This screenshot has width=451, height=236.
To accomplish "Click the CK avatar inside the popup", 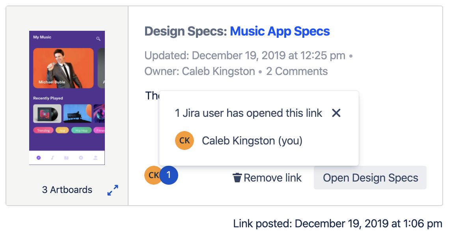I will click(x=184, y=140).
